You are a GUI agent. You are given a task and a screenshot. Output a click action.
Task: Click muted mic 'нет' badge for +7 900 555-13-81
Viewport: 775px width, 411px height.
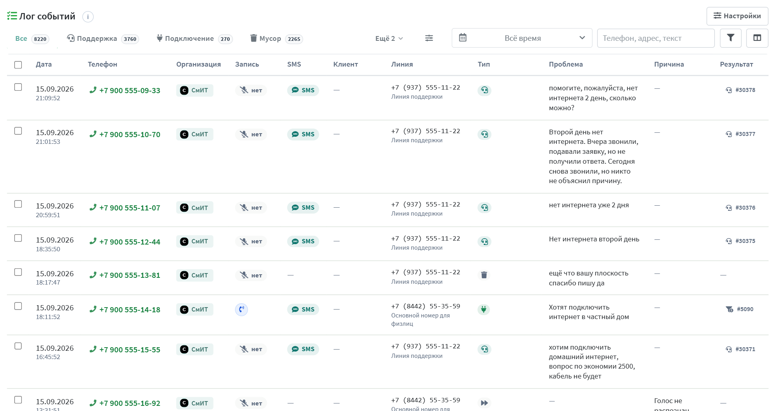click(251, 275)
